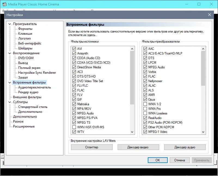Image resolution: width=218 pixels, height=176 pixels.
Task: Enable the WMA 1/2 transform filter
Action: click(x=145, y=104)
